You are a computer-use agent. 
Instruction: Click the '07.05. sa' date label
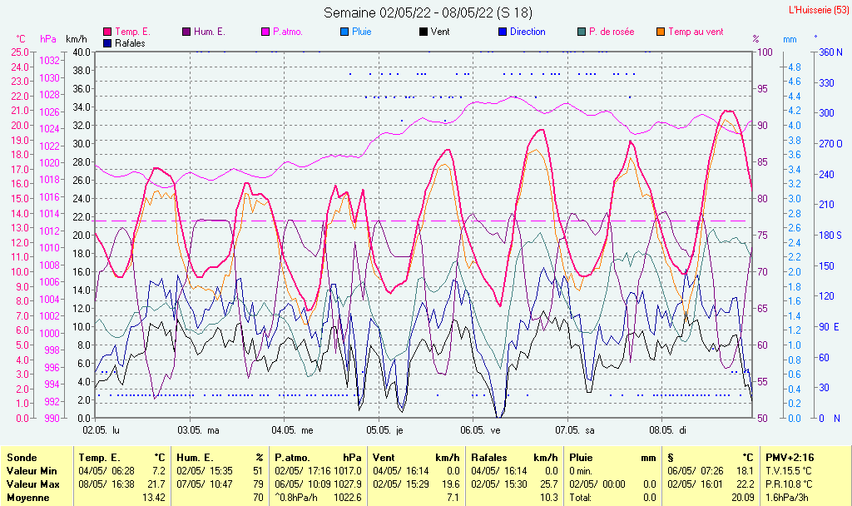(575, 430)
